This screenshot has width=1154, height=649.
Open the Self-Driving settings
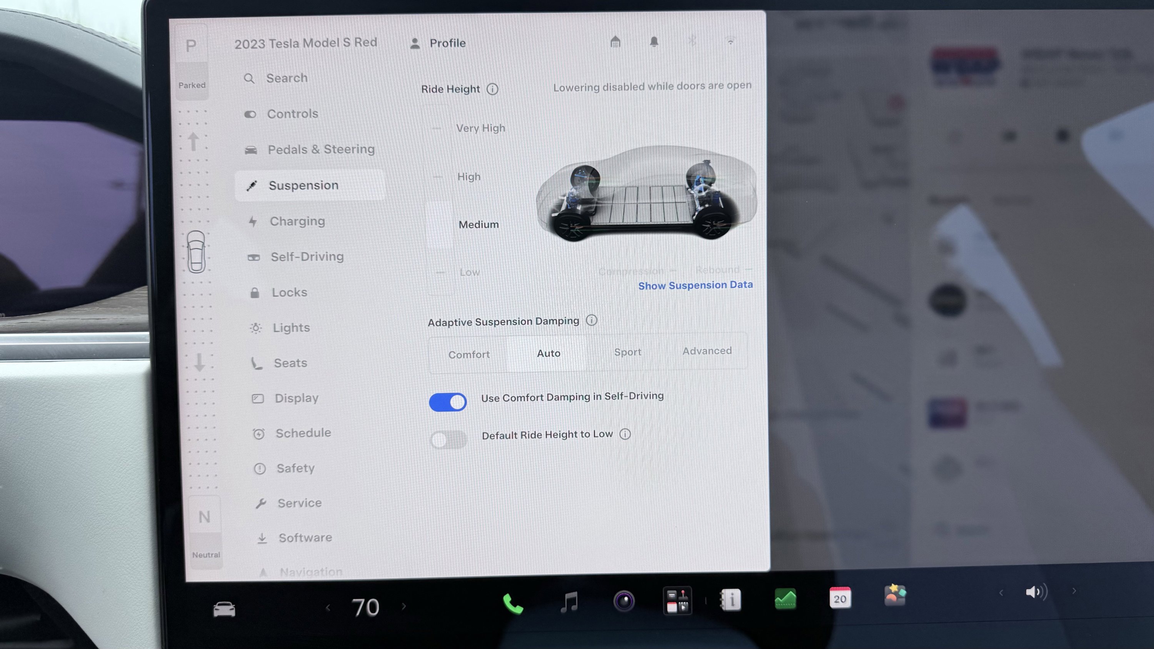(x=296, y=257)
